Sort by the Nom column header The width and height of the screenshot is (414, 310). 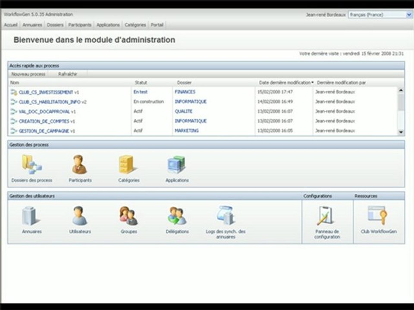point(15,83)
